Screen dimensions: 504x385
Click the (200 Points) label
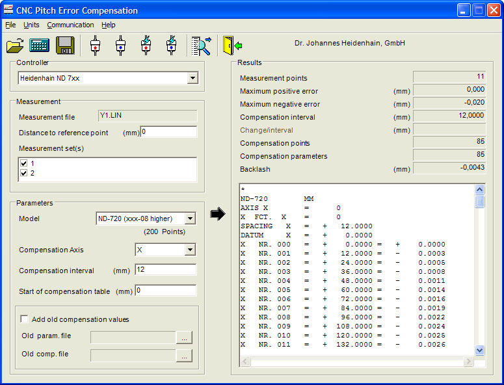coord(165,232)
